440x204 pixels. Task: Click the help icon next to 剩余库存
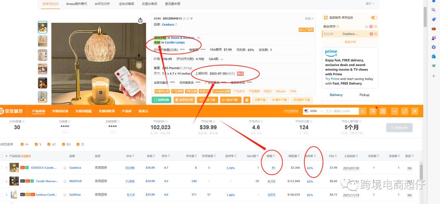pos(338,26)
